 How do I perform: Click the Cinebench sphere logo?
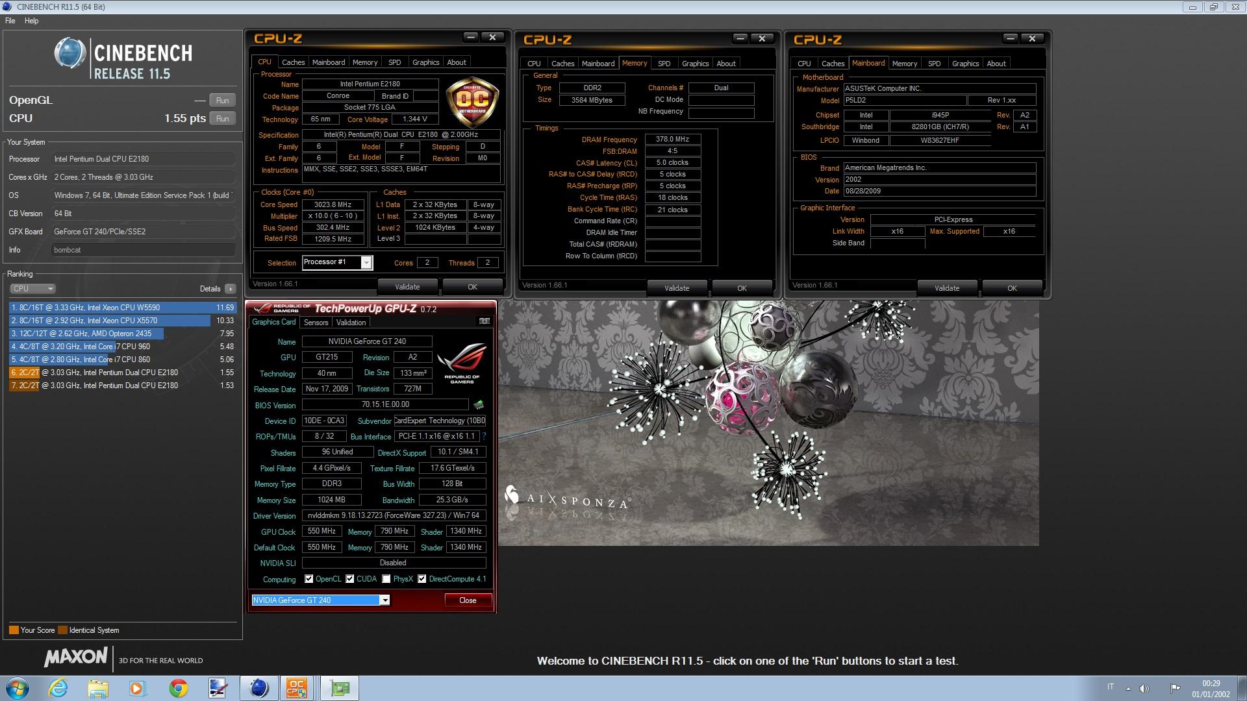(x=69, y=53)
